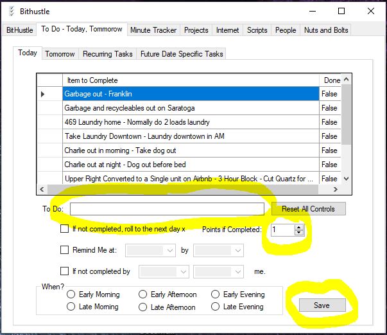This screenshot has width=387, height=335.
Task: Select the Today sub-tab
Action: coord(28,53)
